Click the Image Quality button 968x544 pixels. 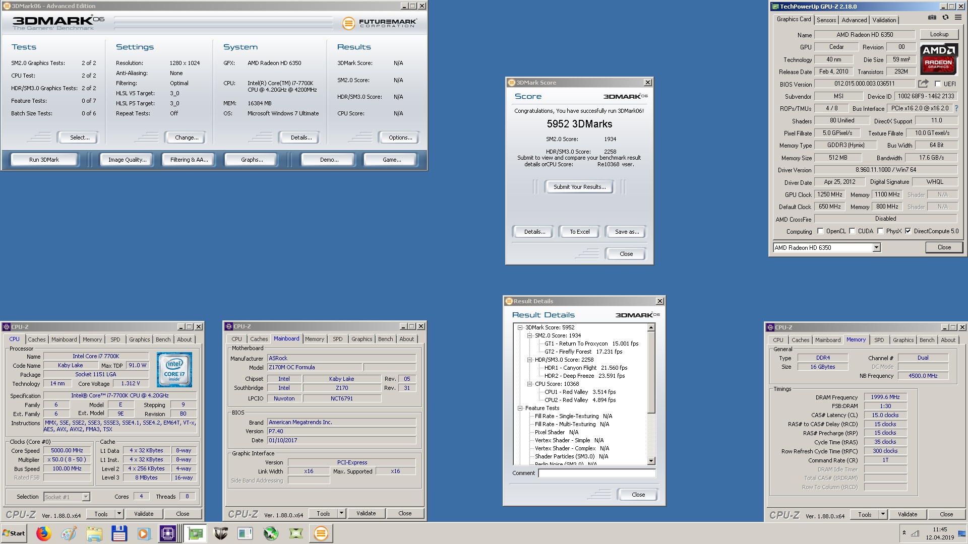click(127, 160)
